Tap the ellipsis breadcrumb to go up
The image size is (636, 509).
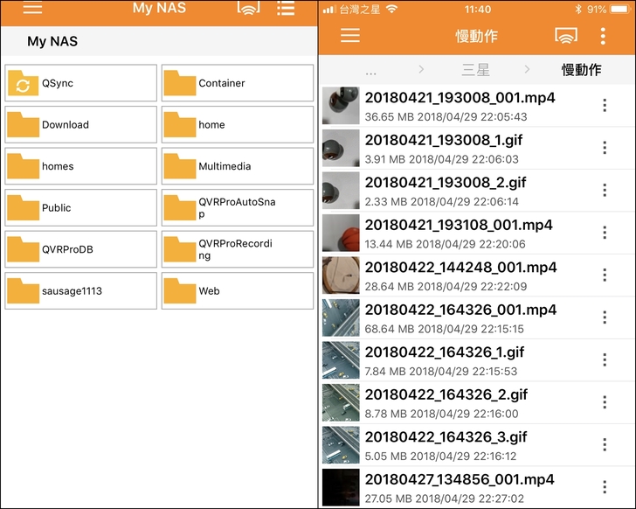click(371, 69)
